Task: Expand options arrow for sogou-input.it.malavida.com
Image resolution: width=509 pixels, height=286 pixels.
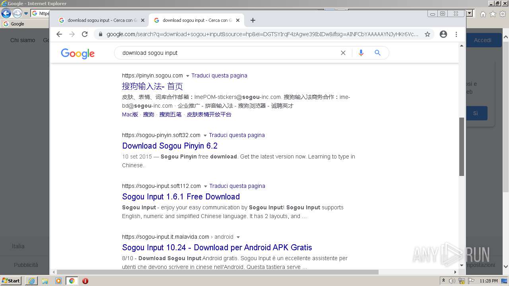Action: 238,237
